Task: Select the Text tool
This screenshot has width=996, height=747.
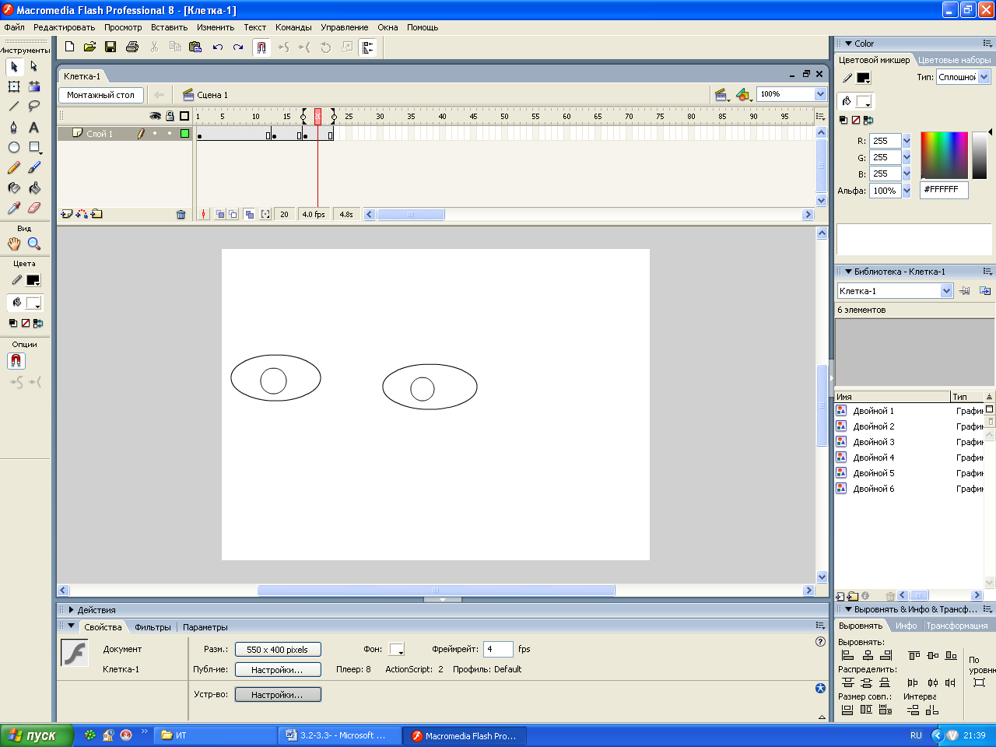Action: pos(34,127)
